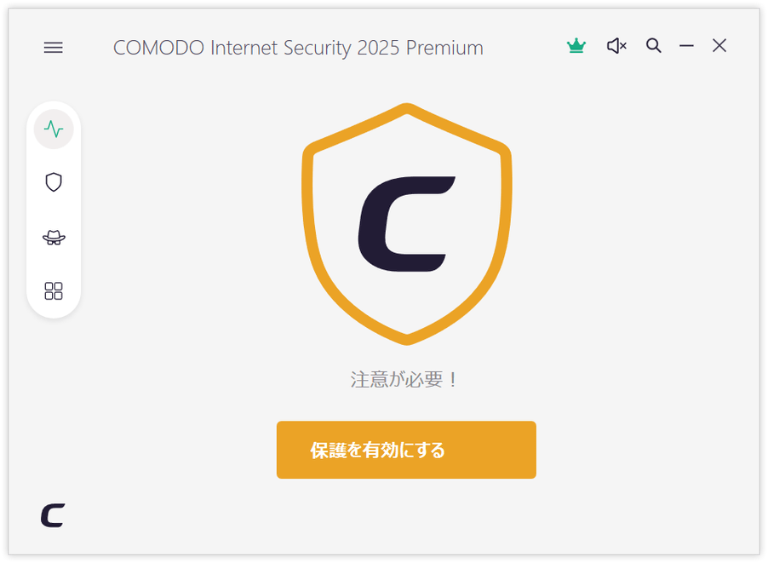Click the 注意が必要！ status text

[x=404, y=380]
